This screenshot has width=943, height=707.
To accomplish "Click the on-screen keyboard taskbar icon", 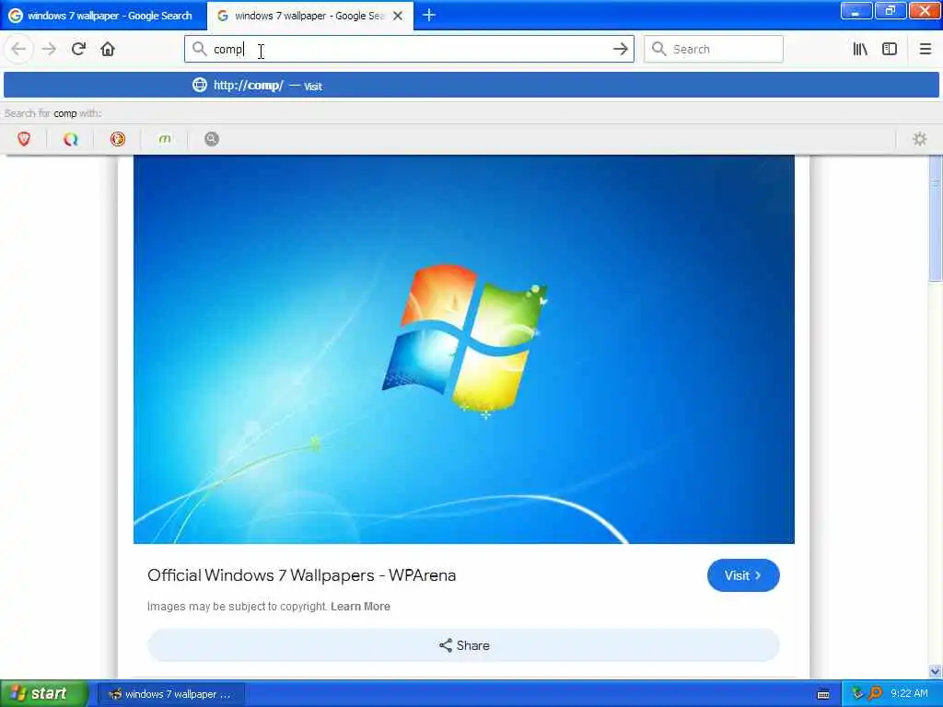I will point(823,694).
